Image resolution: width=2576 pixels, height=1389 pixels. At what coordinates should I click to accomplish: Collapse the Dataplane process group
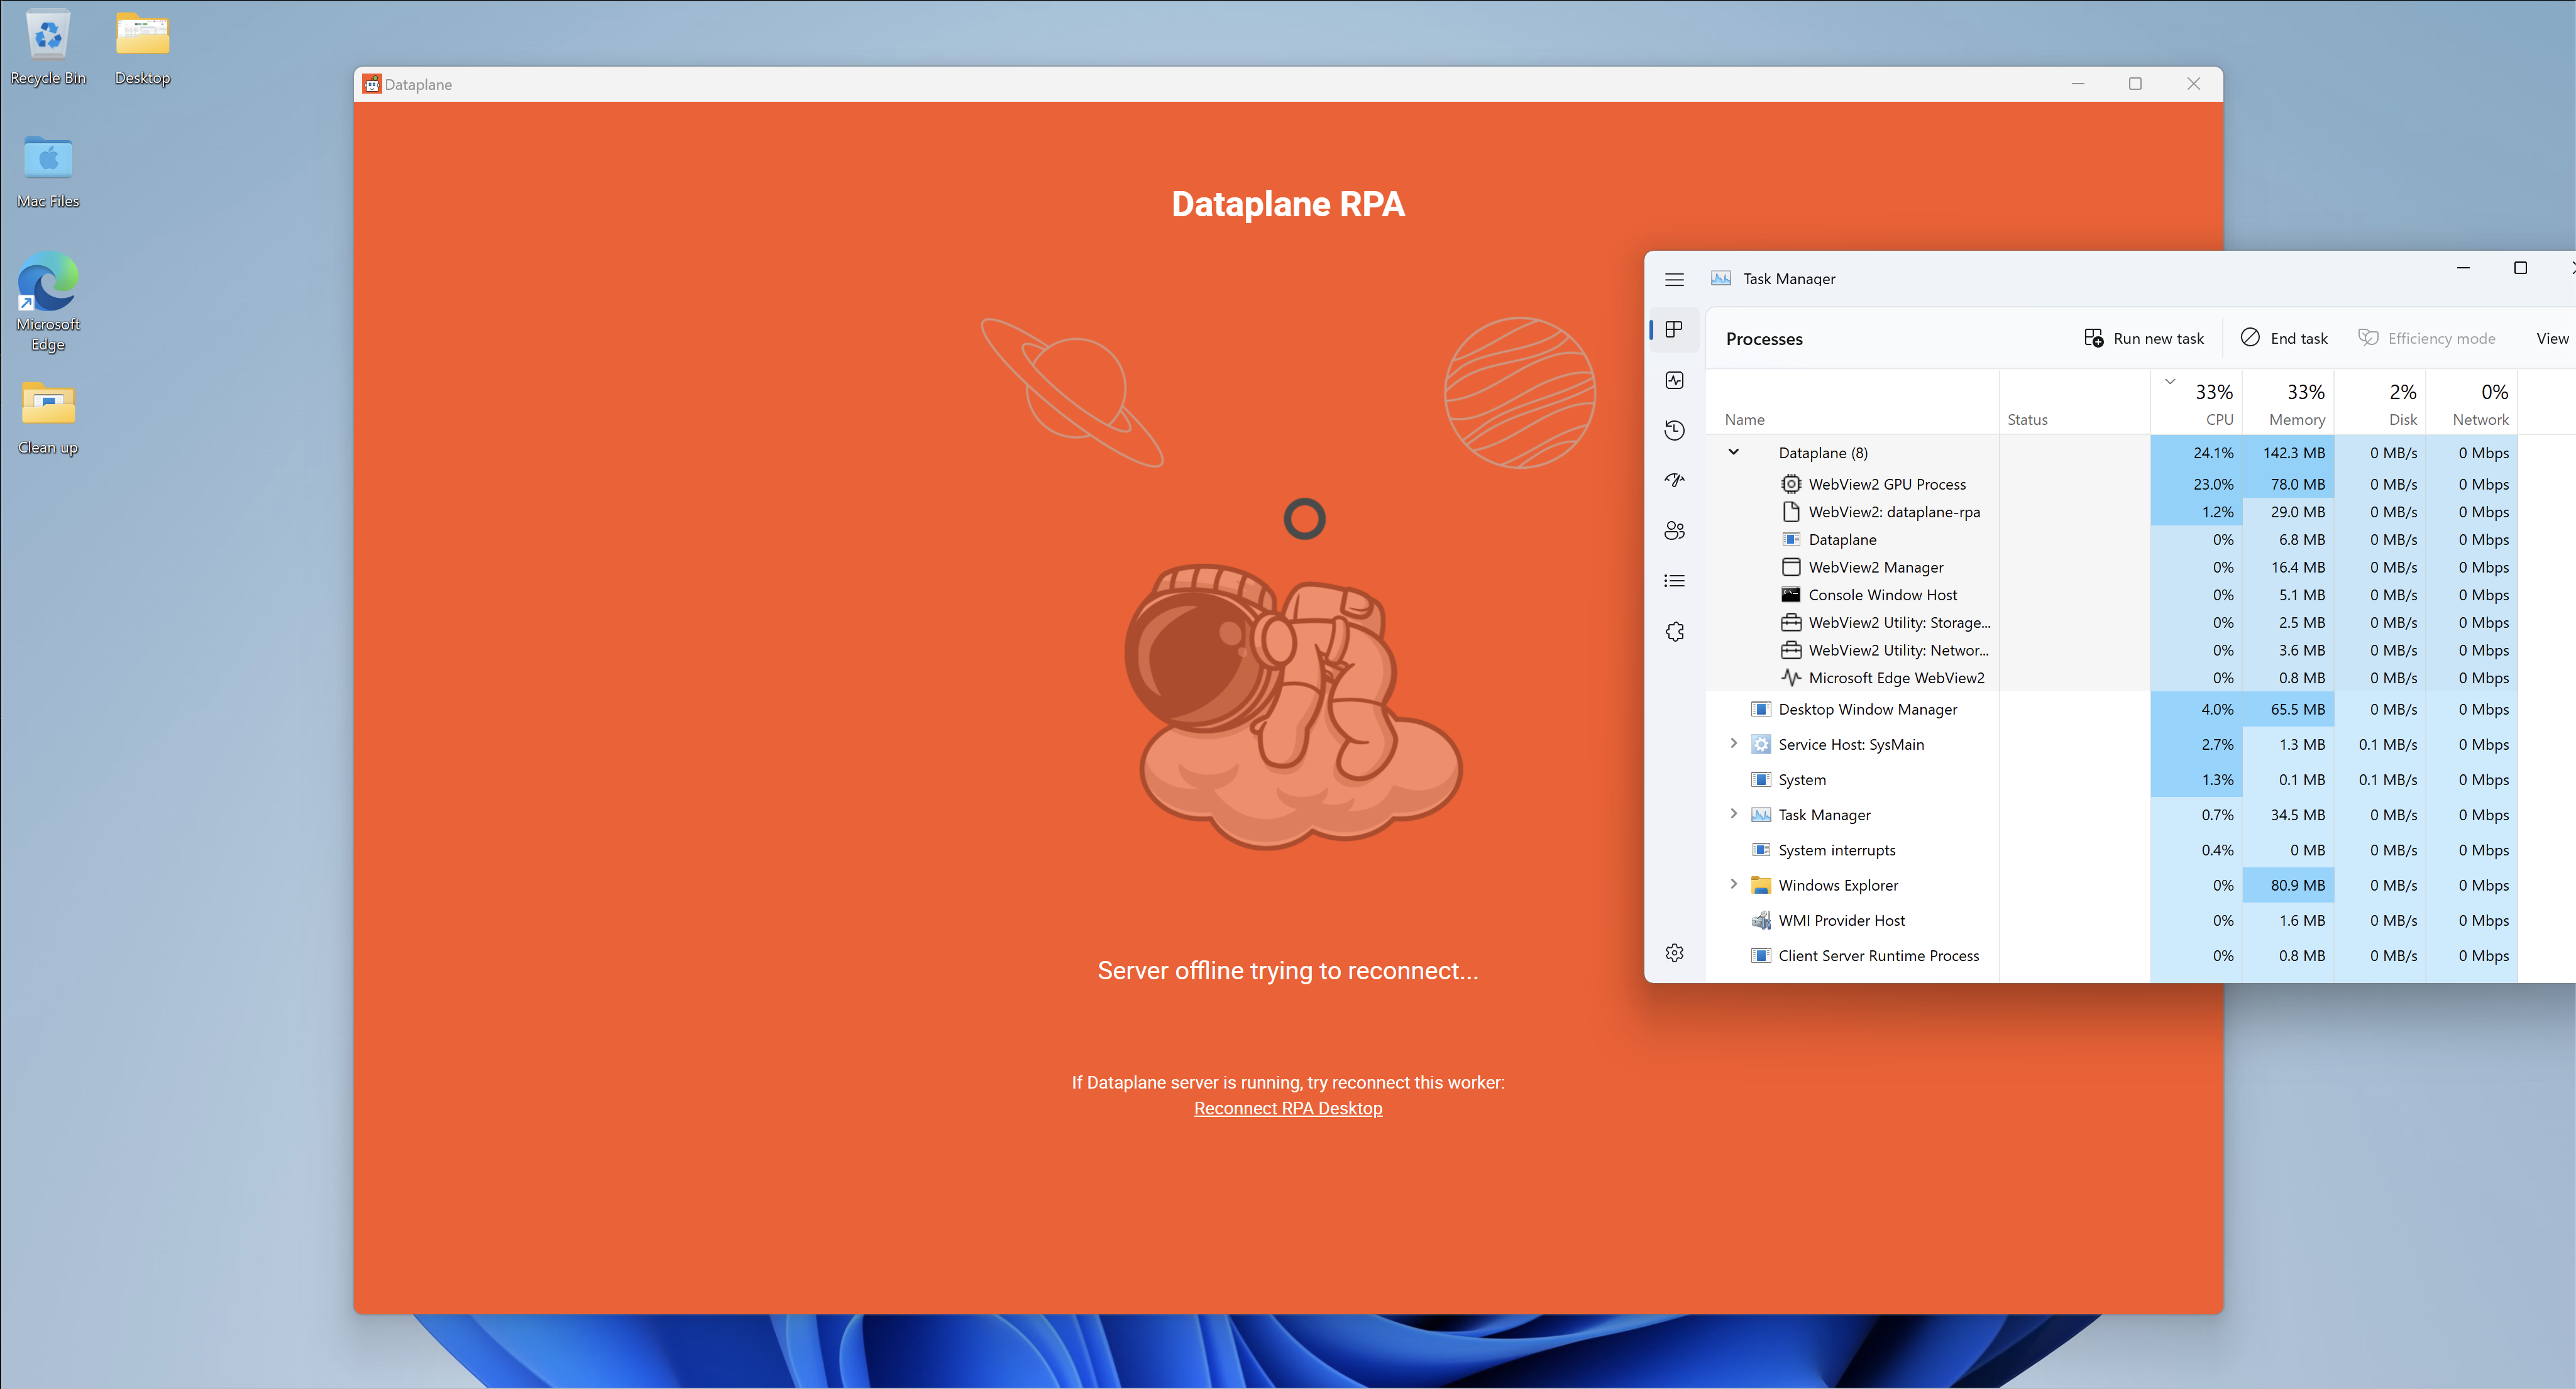[x=1733, y=452]
